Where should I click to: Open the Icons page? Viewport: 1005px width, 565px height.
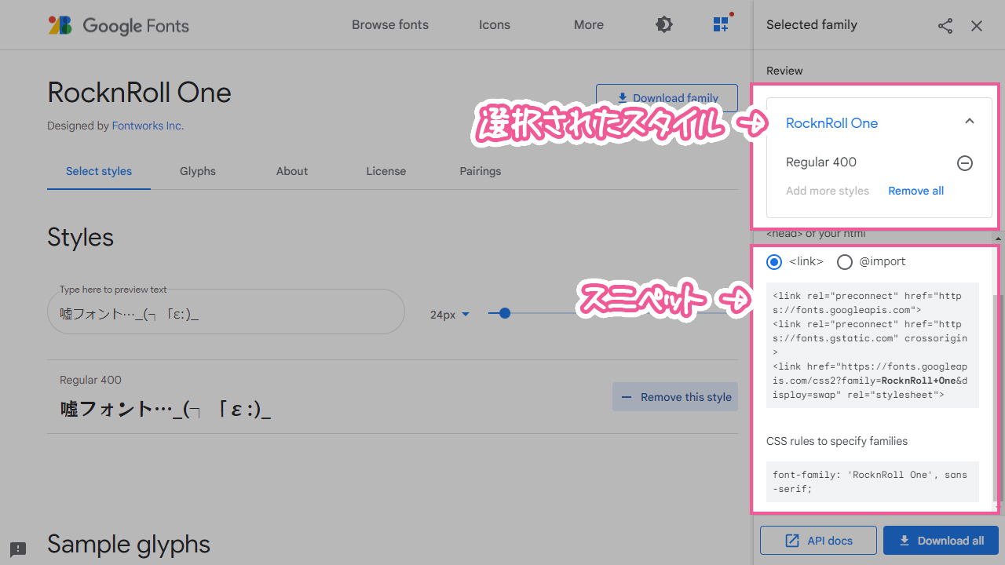(495, 25)
